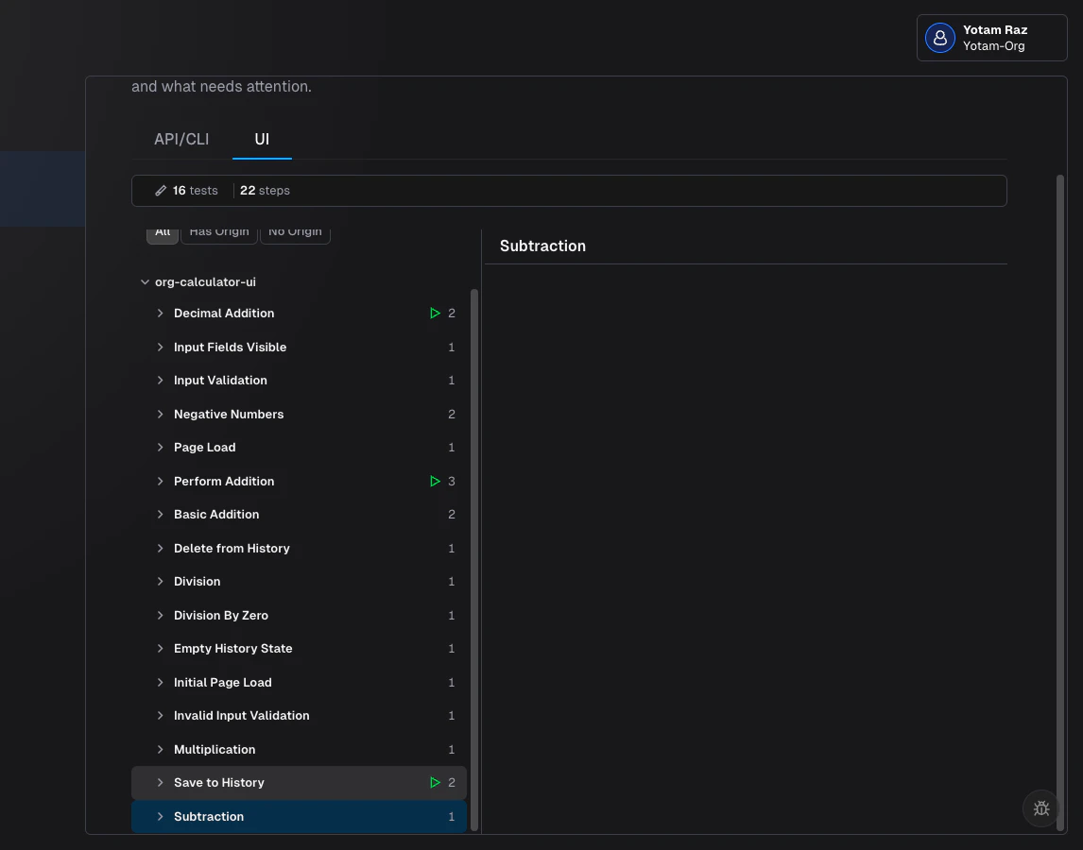1083x850 pixels.
Task: Run the Decimal Addition test
Action: (436, 313)
